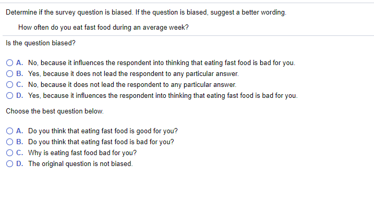Click answer text 'No, because it does not lead'
Viewport: 374px width, 203px height.
click(x=132, y=85)
